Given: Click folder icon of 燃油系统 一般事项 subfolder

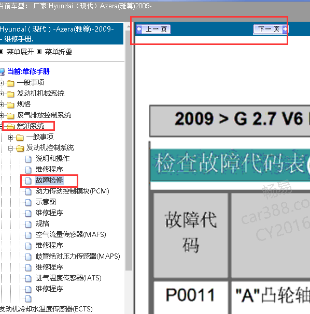Looking at the screenshot, I should 20,138.
